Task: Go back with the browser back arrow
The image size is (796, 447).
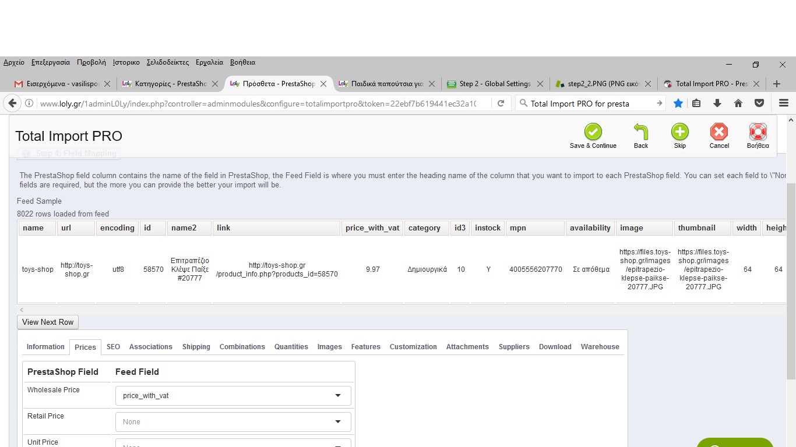Action: click(x=12, y=104)
